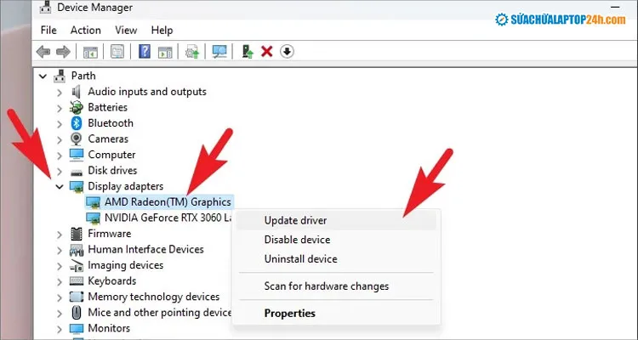
Task: Select the AMD Radeon(TM) Graphics device
Action: coord(168,202)
